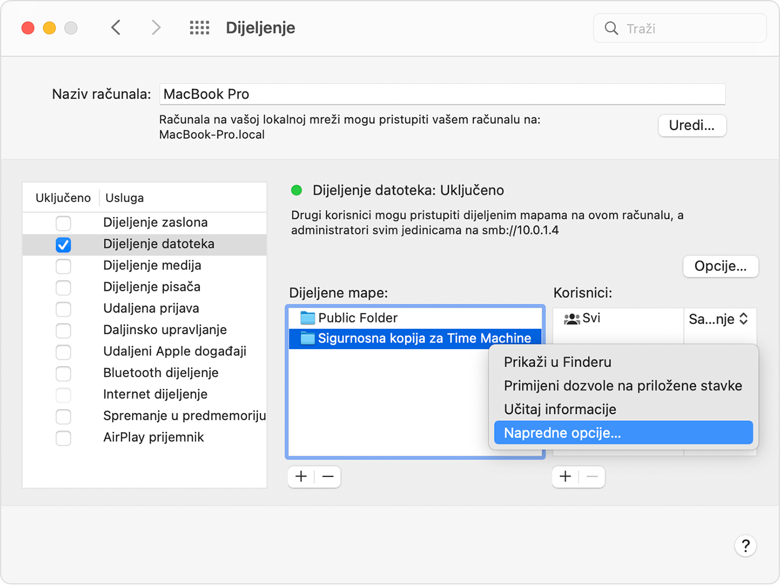The width and height of the screenshot is (780, 585).
Task: Enable AirPlay prijemnik checkbox
Action: coord(63,437)
